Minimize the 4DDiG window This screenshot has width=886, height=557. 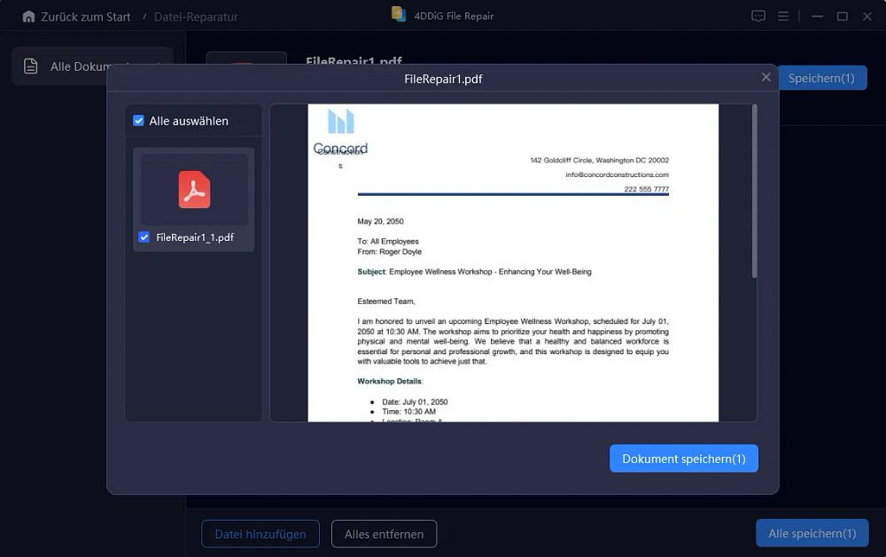coord(818,16)
